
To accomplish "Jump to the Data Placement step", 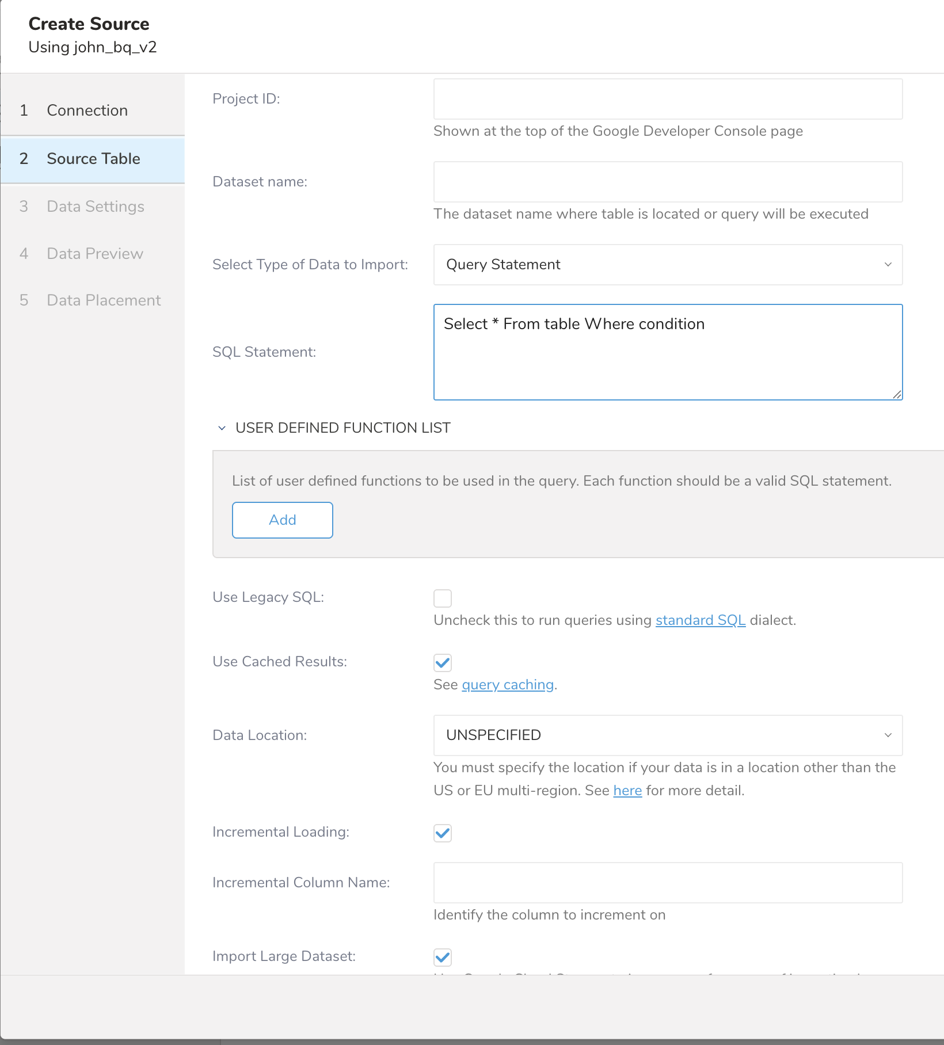I will pyautogui.click(x=104, y=300).
